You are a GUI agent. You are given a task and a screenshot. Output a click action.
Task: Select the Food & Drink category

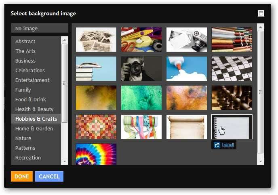coord(36,99)
